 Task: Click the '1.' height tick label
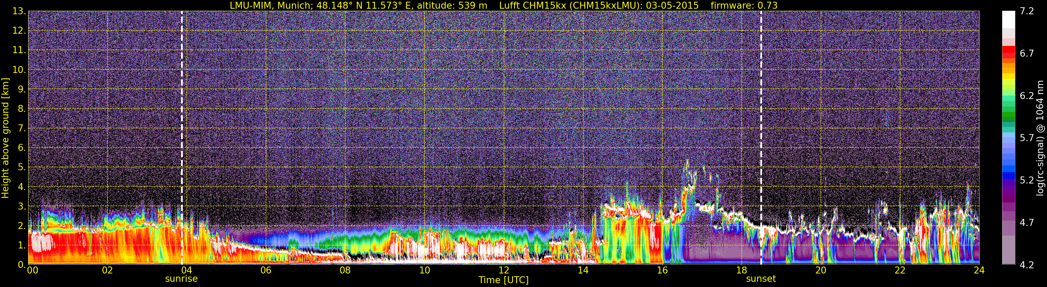[22, 245]
